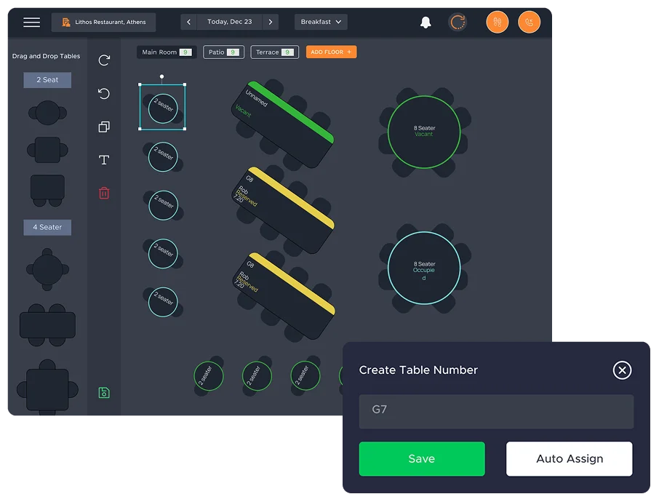Screen dimensions: 659x502
Task: Click the circular refresh icon in header
Action: point(458,22)
